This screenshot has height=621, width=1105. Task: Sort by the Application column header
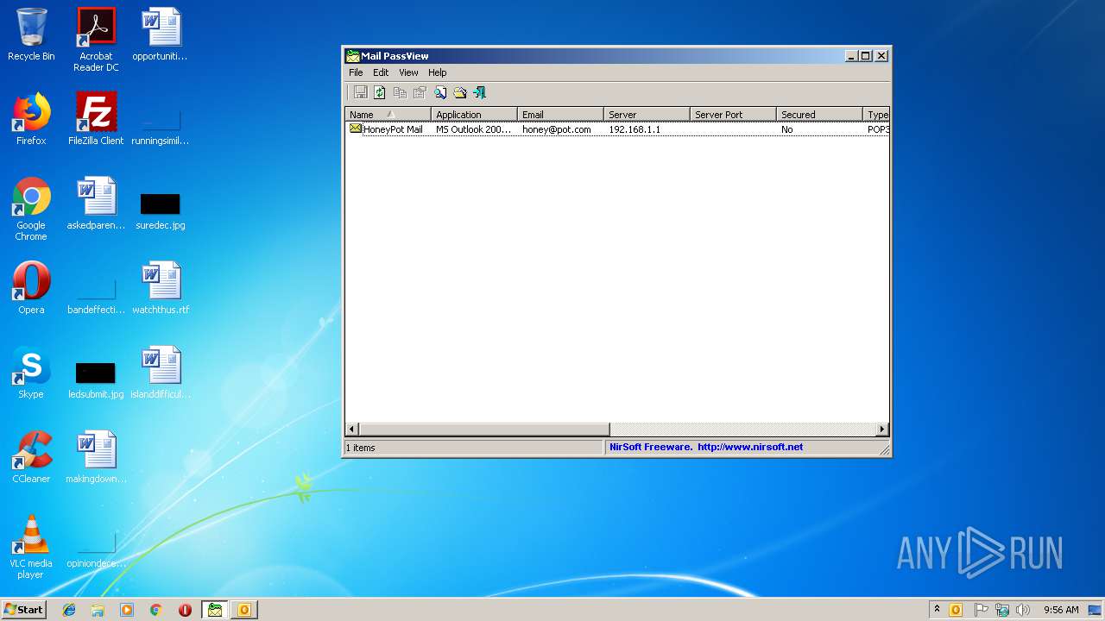click(474, 114)
